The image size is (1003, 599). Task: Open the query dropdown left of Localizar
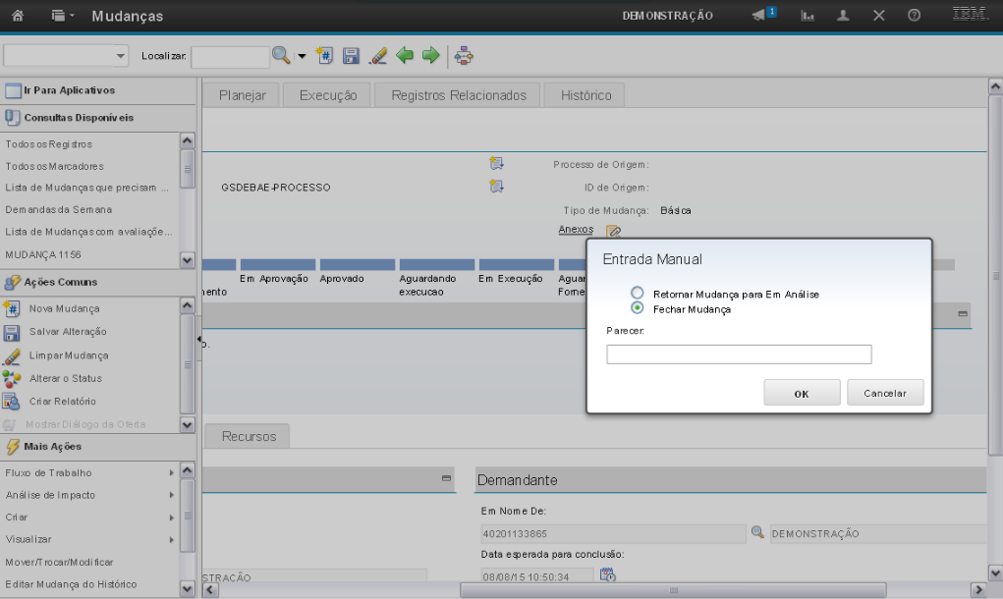pyautogui.click(x=67, y=56)
